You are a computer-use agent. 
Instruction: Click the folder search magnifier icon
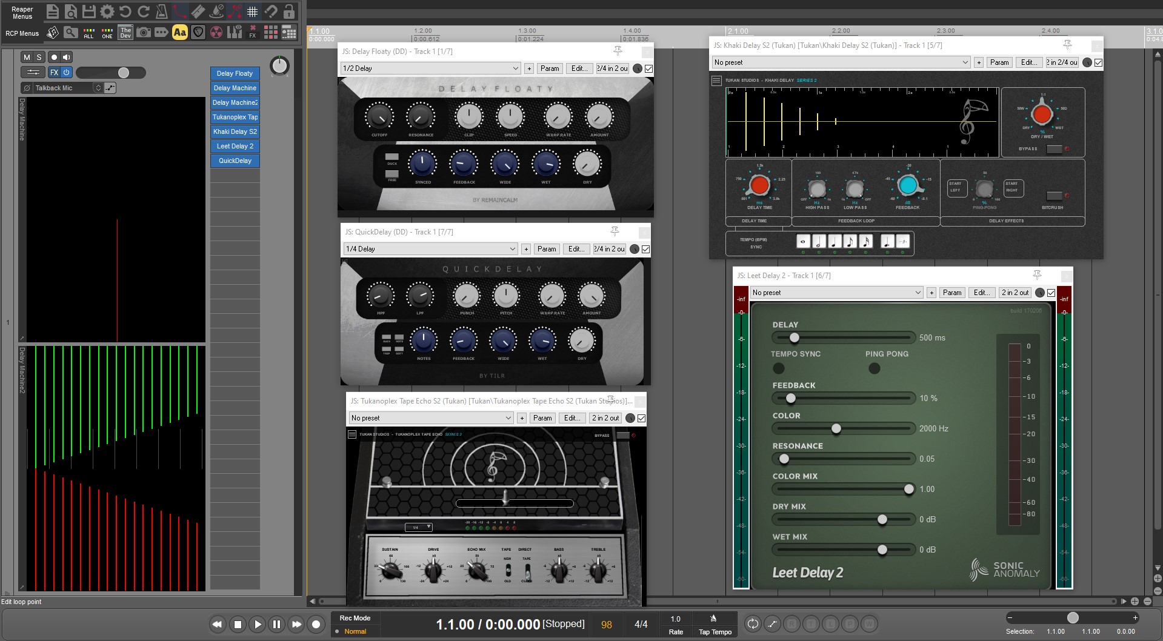coord(71,32)
